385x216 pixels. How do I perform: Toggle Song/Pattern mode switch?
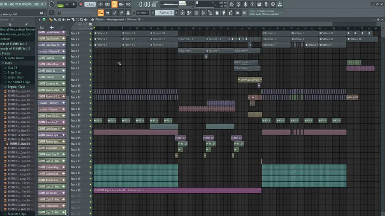pos(60,4)
